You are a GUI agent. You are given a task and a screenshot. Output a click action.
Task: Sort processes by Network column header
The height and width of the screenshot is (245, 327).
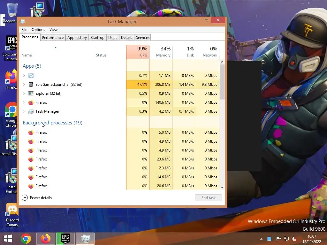208,52
